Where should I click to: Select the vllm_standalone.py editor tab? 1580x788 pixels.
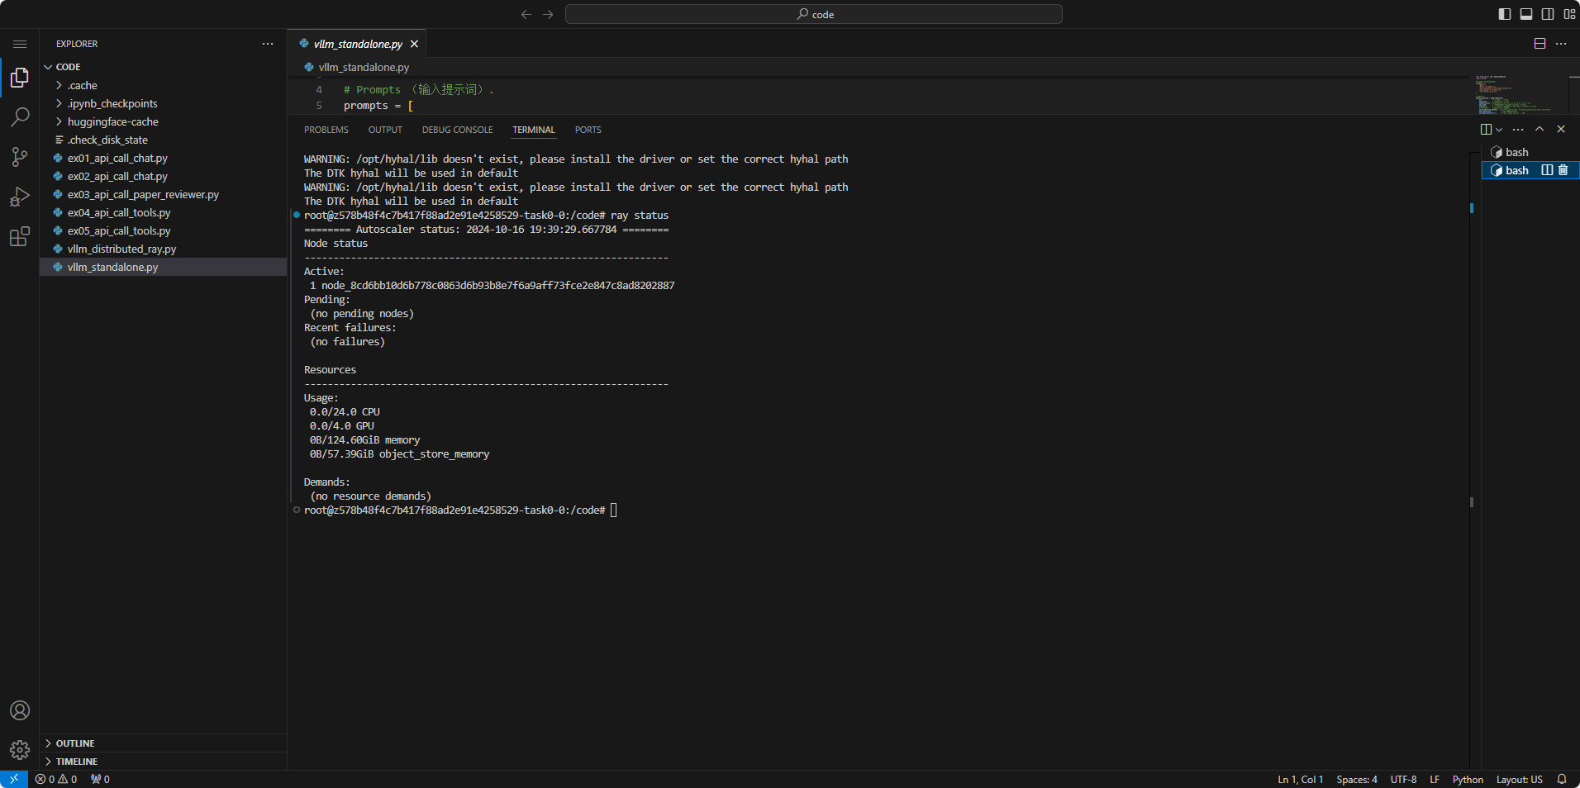pyautogui.click(x=358, y=44)
